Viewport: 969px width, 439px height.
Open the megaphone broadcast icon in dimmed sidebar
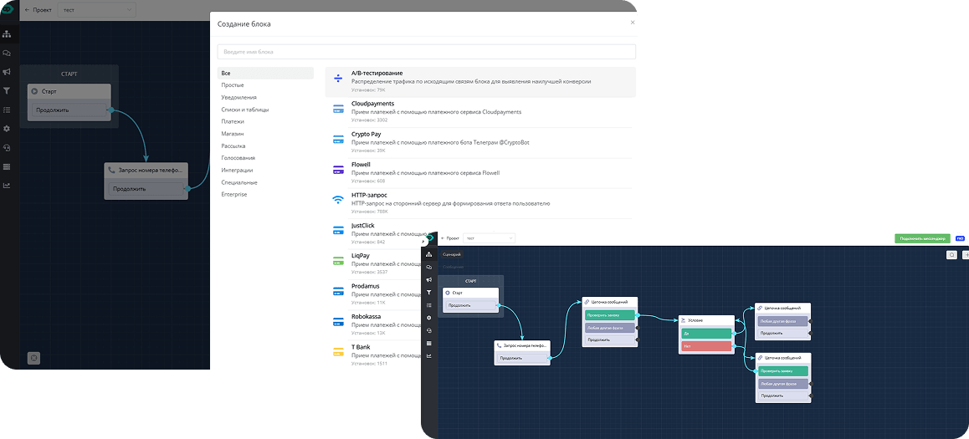(7, 72)
